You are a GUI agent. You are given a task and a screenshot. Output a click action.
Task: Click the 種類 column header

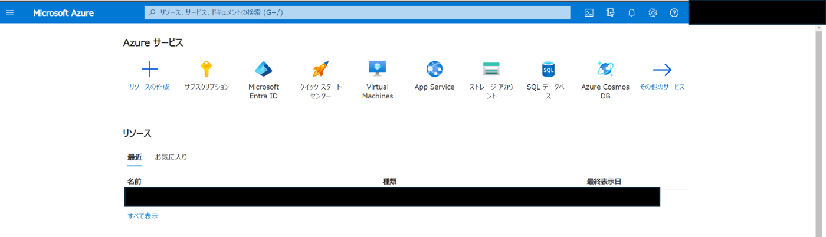(389, 182)
